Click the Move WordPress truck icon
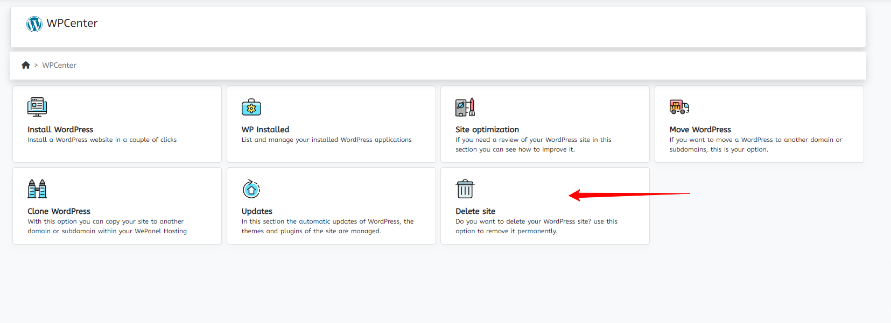The height and width of the screenshot is (323, 891). 679,107
